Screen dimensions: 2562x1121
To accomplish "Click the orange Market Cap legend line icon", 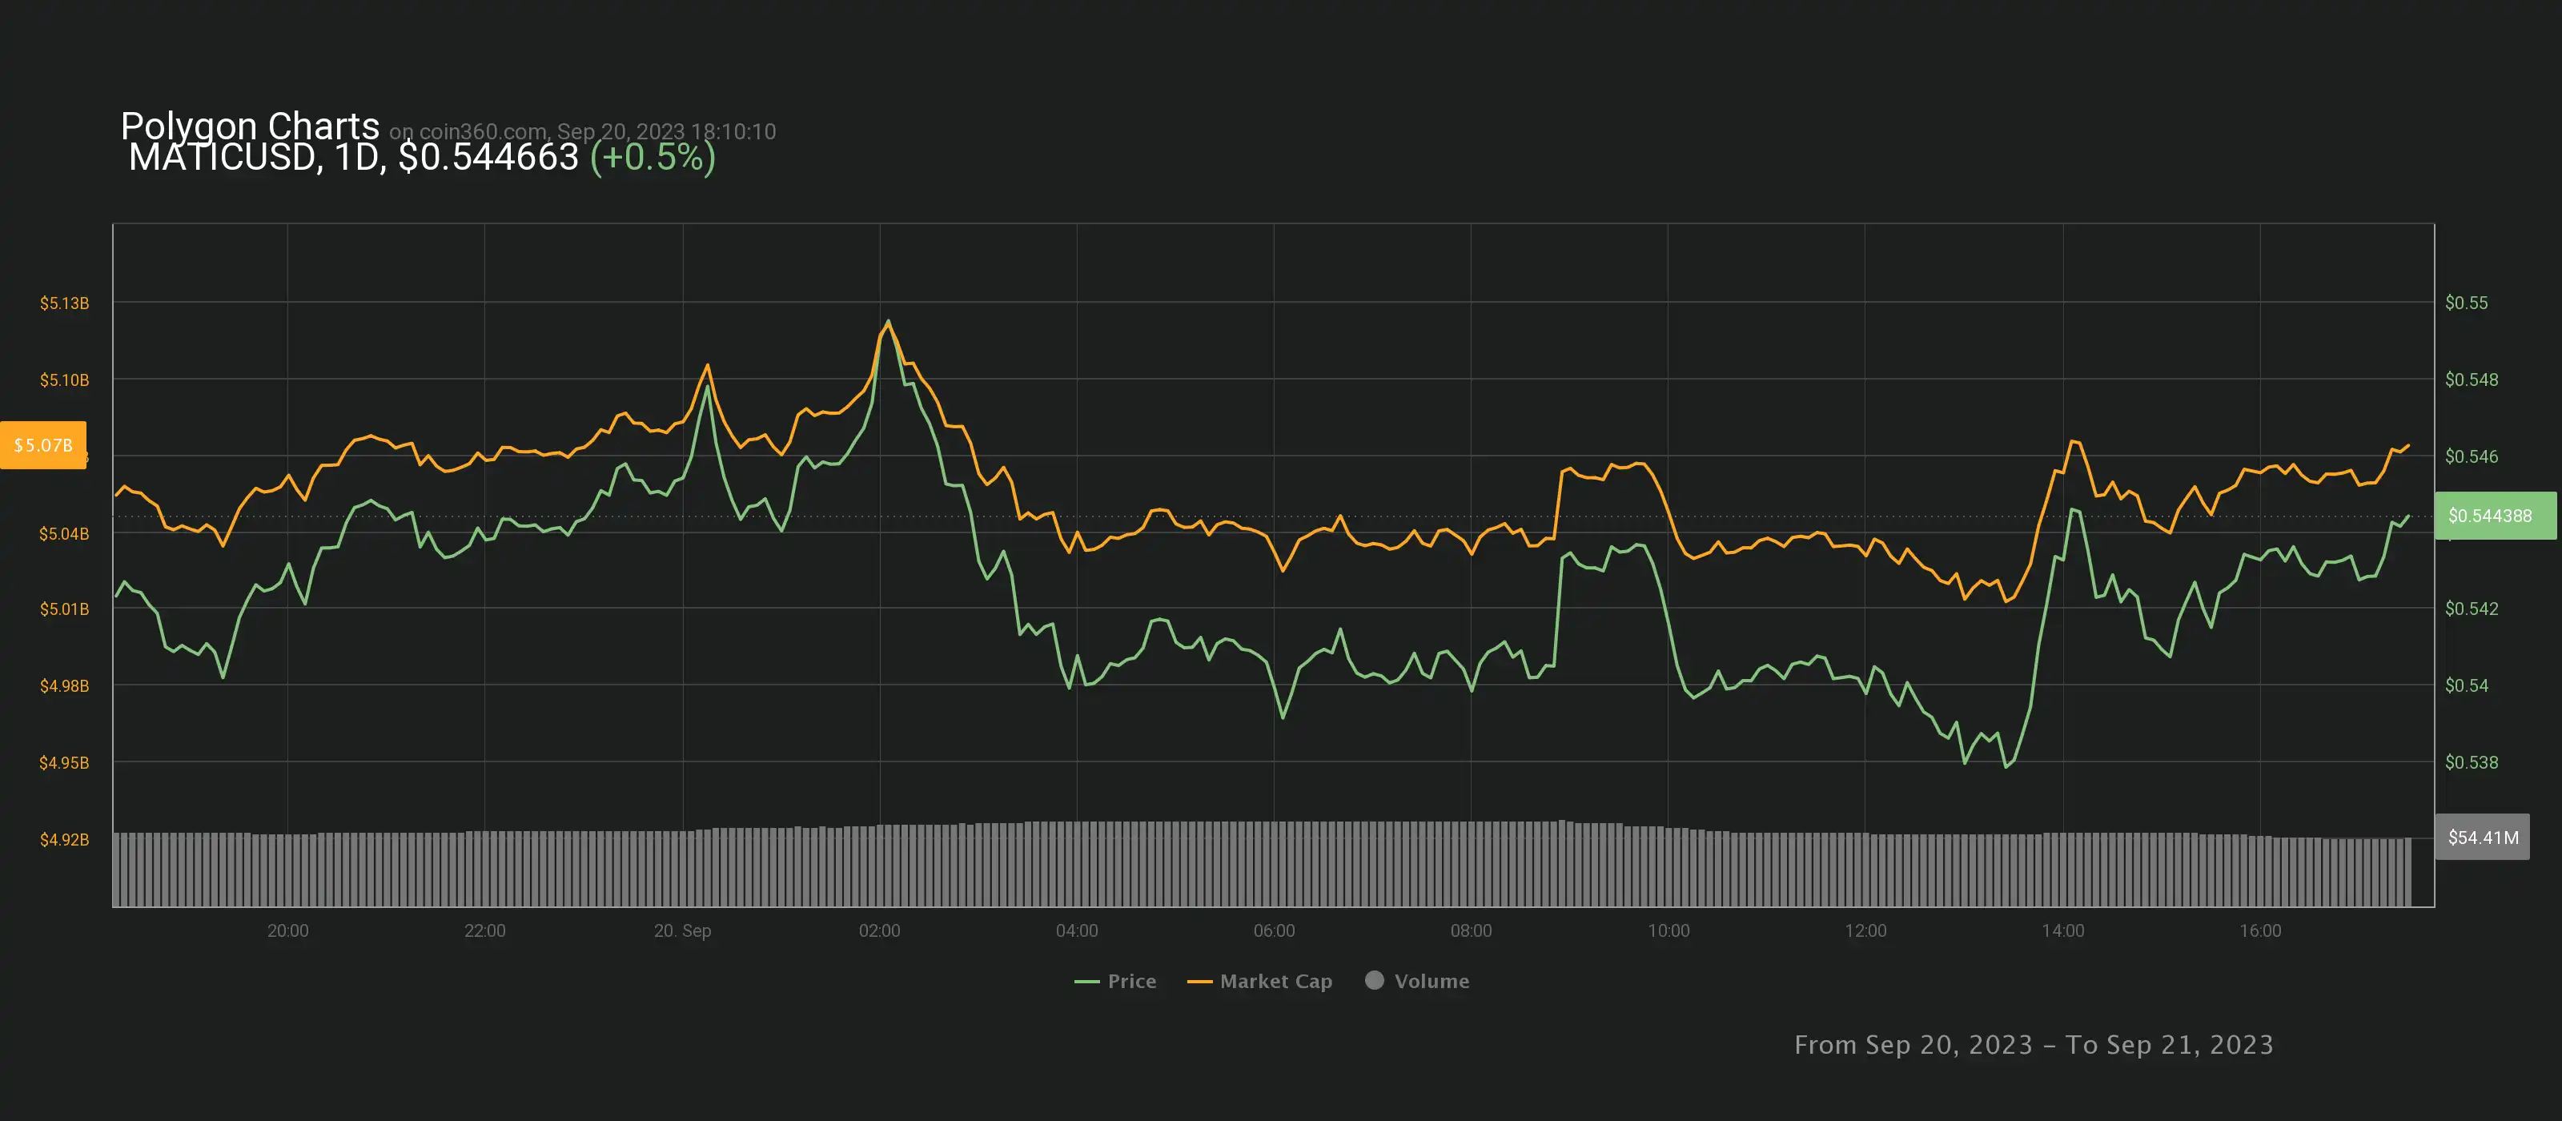I will 1199,982.
